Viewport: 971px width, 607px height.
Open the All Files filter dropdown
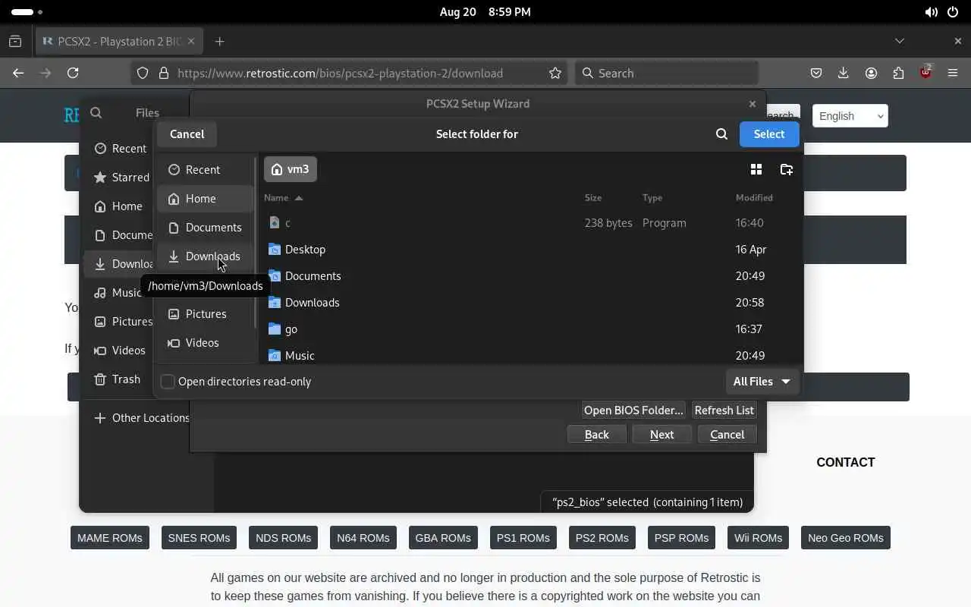(762, 382)
